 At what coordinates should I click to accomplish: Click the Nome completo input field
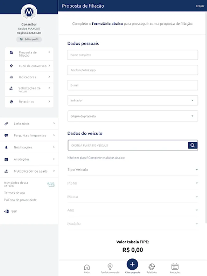point(132,55)
